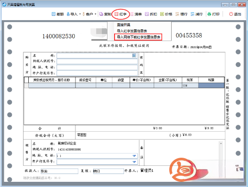Screen dimensions: 248x187
Task: Maximize the invoice window
Action: 233,5
